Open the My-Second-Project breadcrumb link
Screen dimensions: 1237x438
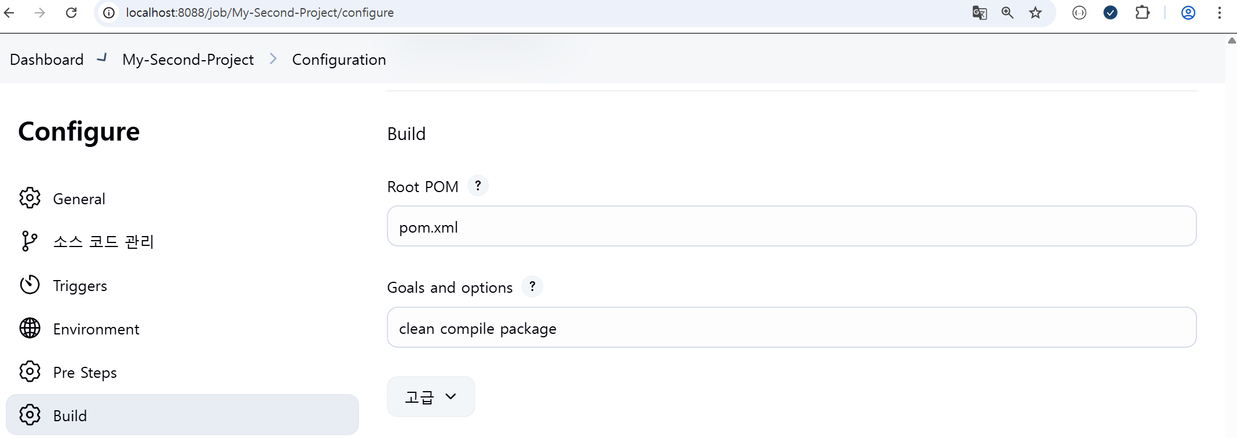coord(188,60)
